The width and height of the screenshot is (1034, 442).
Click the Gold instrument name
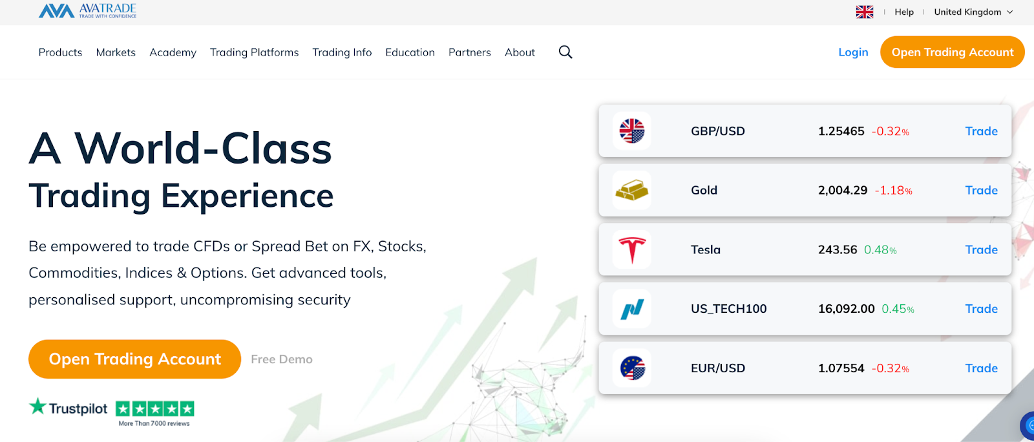[704, 191]
